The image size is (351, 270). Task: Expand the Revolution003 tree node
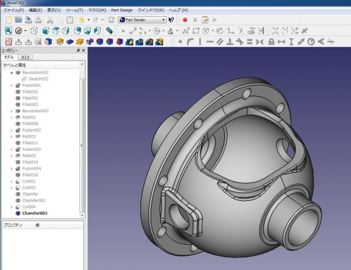(11, 111)
